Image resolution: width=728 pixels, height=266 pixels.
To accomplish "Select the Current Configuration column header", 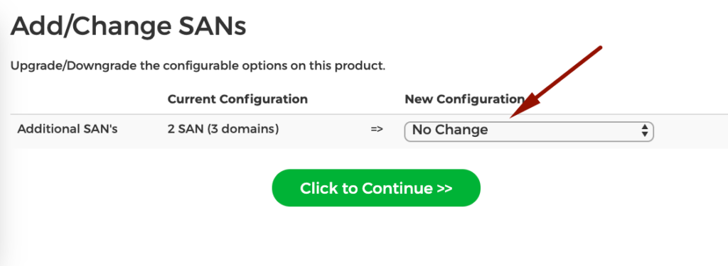I will pyautogui.click(x=237, y=99).
